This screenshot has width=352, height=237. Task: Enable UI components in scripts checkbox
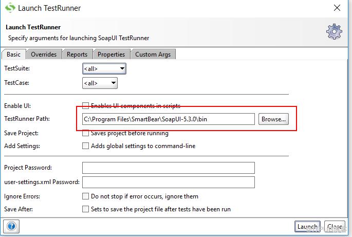[85, 105]
